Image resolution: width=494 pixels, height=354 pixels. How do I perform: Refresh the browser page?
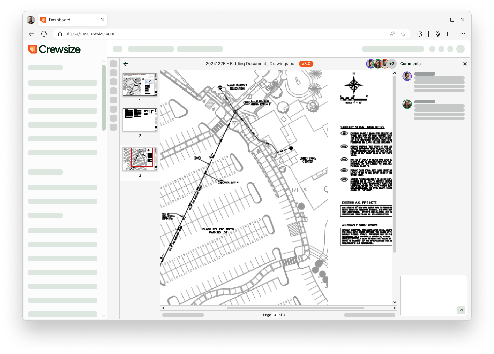pos(44,34)
